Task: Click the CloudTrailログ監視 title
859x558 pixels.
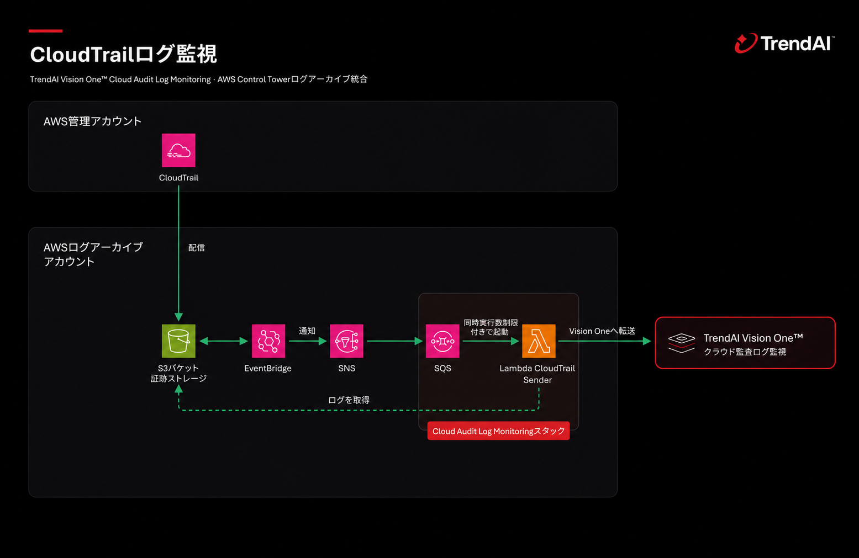Action: tap(123, 54)
